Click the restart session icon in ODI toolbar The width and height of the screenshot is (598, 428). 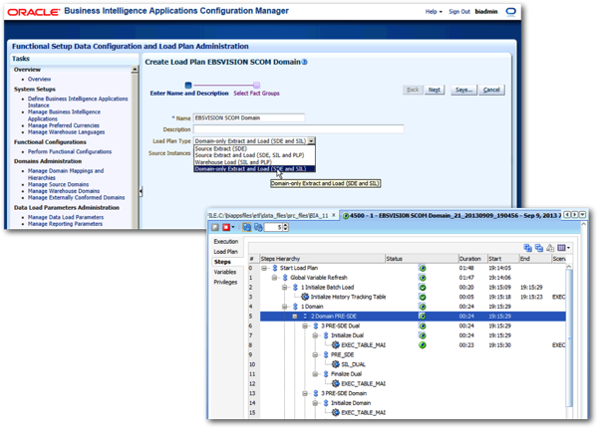click(x=215, y=227)
